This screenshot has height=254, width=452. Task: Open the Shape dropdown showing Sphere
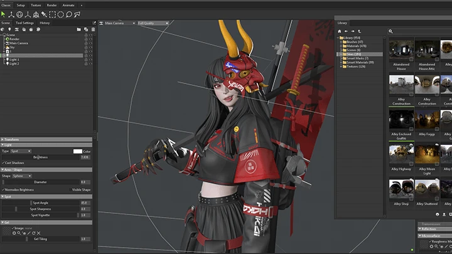click(x=22, y=176)
